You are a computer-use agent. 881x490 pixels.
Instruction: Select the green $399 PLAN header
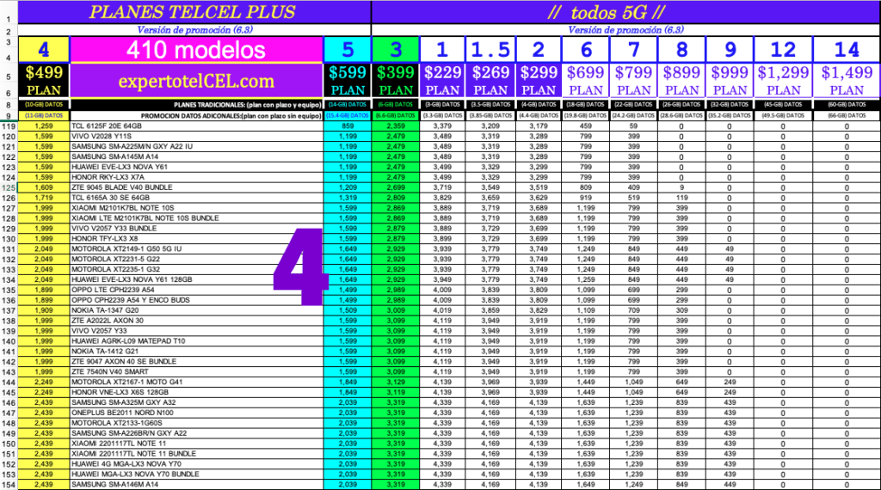(x=396, y=81)
